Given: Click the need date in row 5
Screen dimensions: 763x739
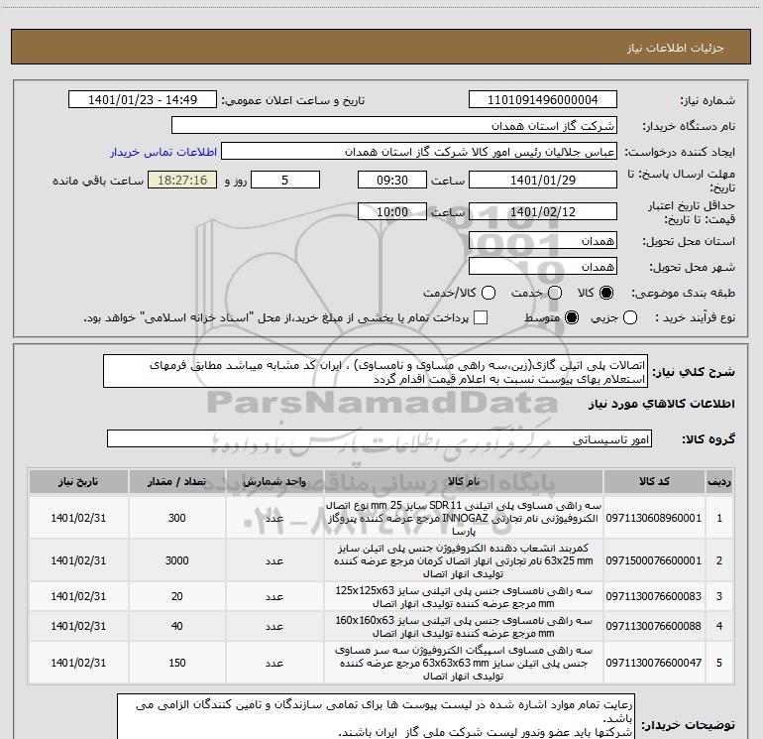Looking at the screenshot, I should (x=78, y=663).
